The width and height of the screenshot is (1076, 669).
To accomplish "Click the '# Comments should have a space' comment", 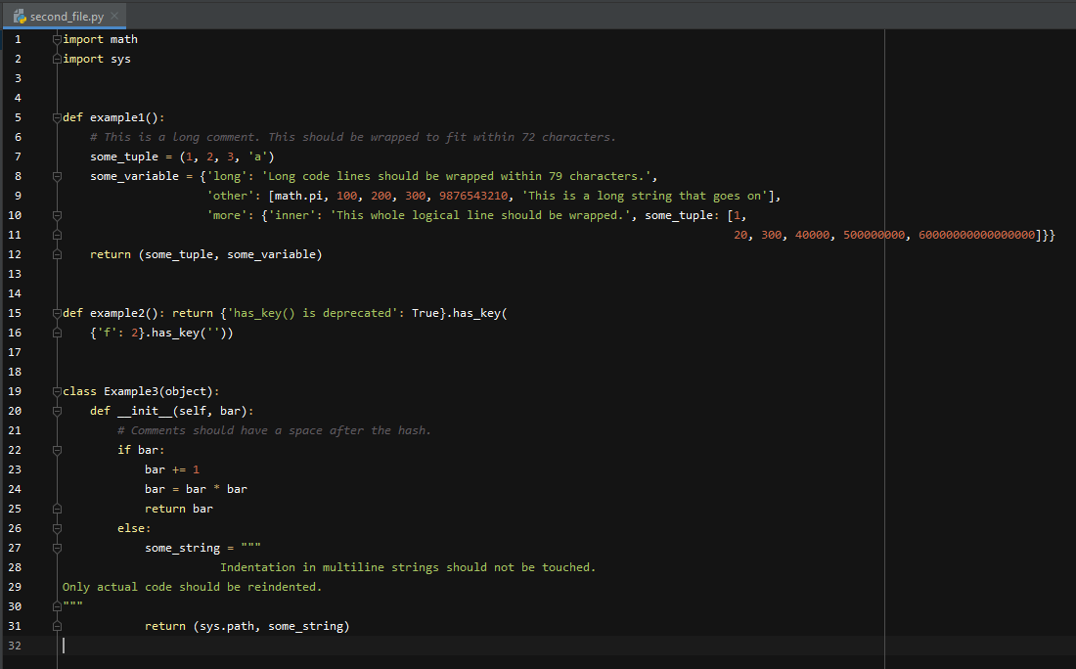I will 274,430.
